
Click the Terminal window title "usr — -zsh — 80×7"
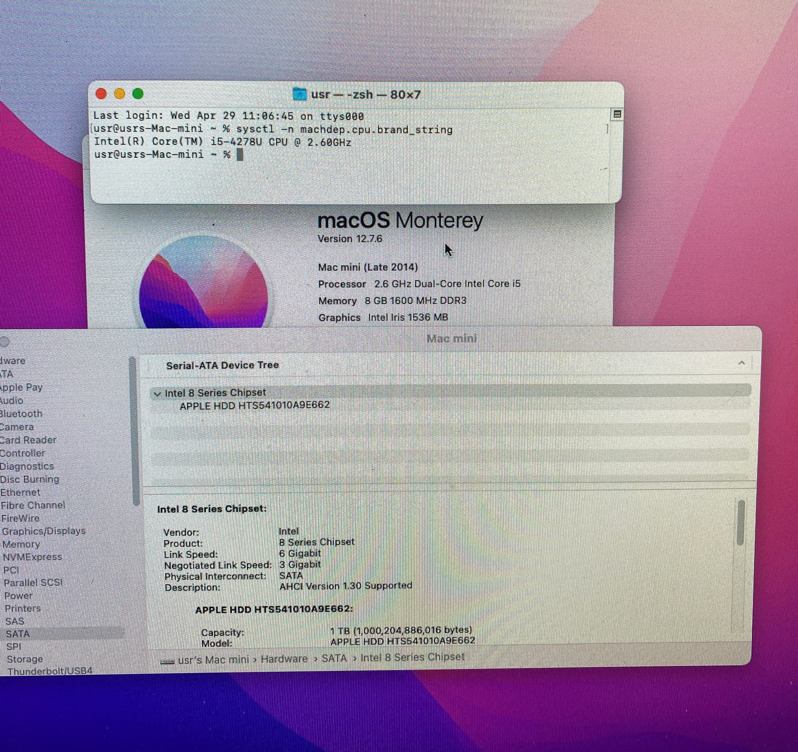(x=366, y=95)
